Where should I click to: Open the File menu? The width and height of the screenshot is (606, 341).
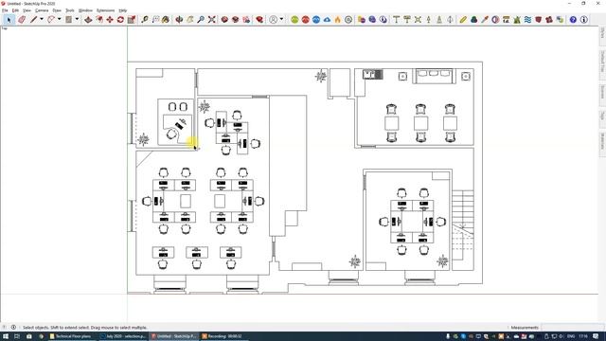click(5, 10)
